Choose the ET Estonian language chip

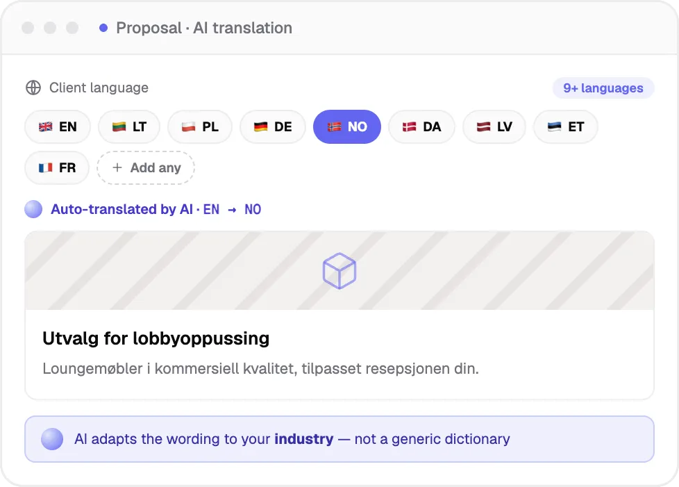click(566, 126)
